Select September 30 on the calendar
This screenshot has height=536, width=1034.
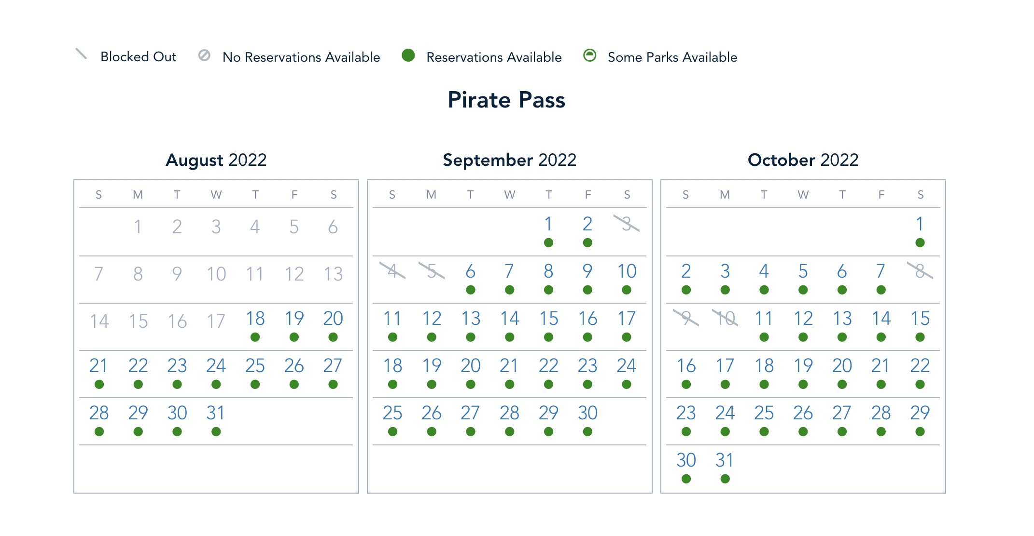point(587,413)
